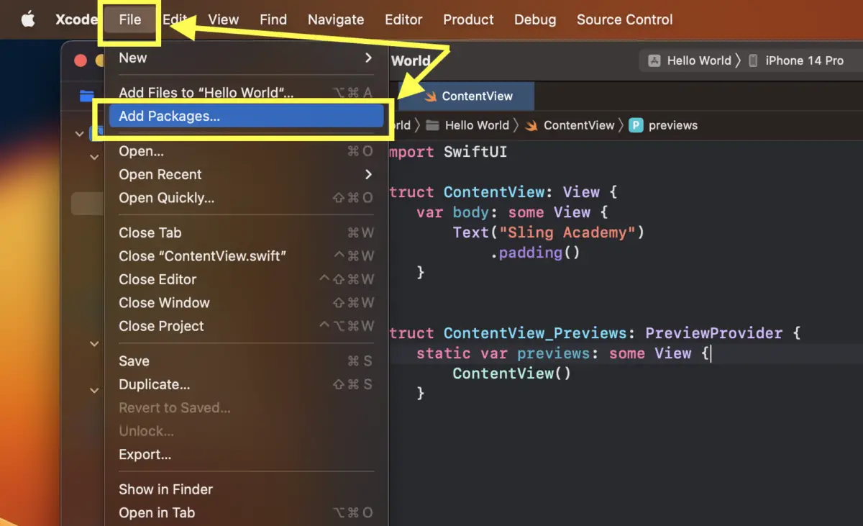Click the Swift icon on the ContentView tab
Image resolution: width=863 pixels, height=526 pixels.
(x=430, y=96)
